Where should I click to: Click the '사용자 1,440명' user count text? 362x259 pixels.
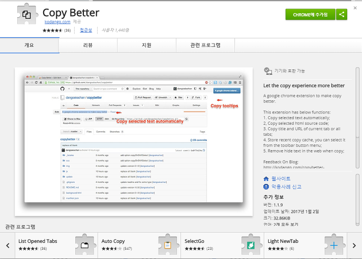(115, 30)
